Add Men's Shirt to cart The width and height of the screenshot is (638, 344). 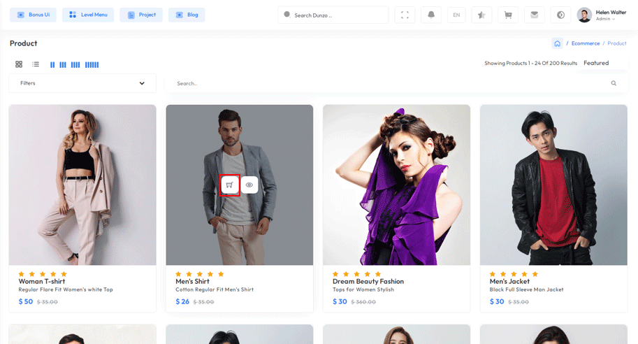point(230,185)
